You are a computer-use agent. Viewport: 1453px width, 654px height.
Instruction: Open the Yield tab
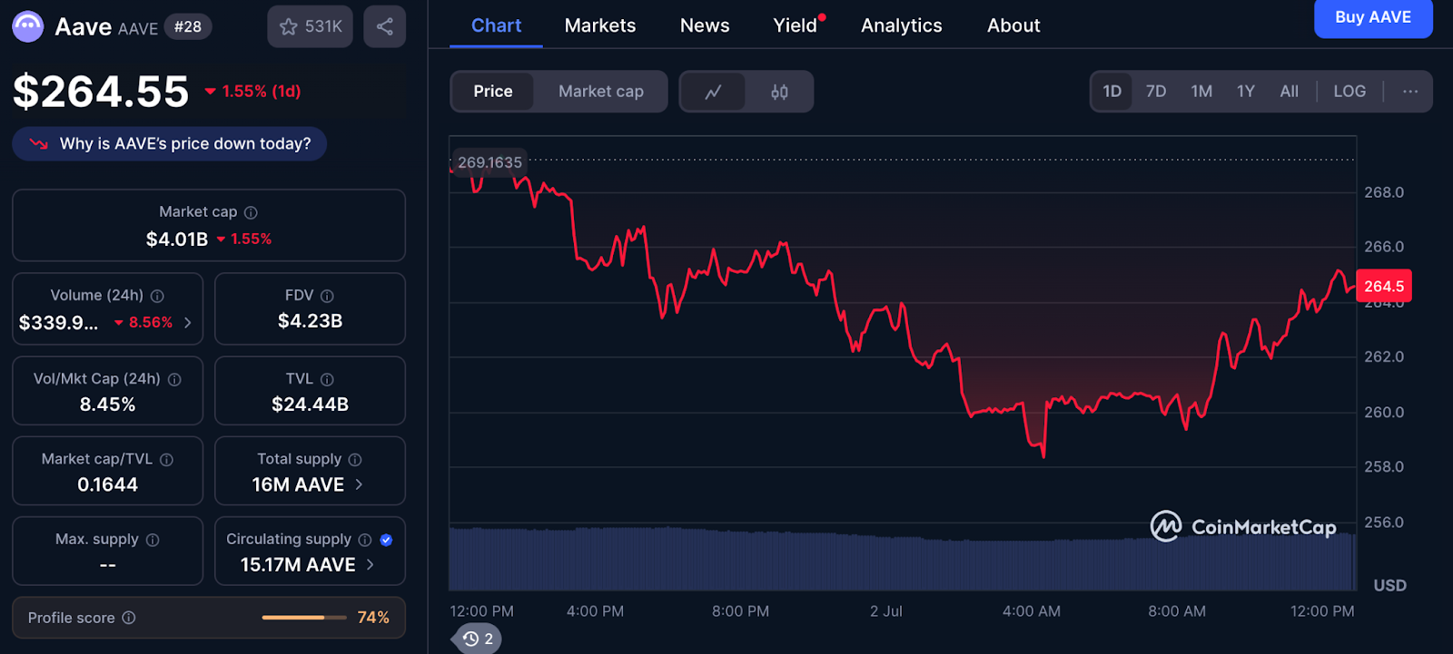(796, 25)
